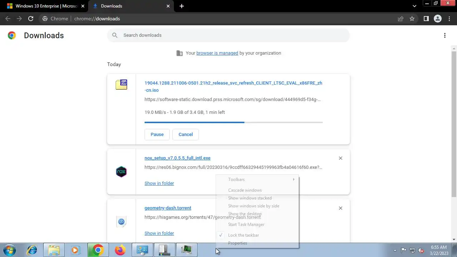The height and width of the screenshot is (257, 457).
Task: Click the Nox installer file icon
Action: (x=121, y=172)
